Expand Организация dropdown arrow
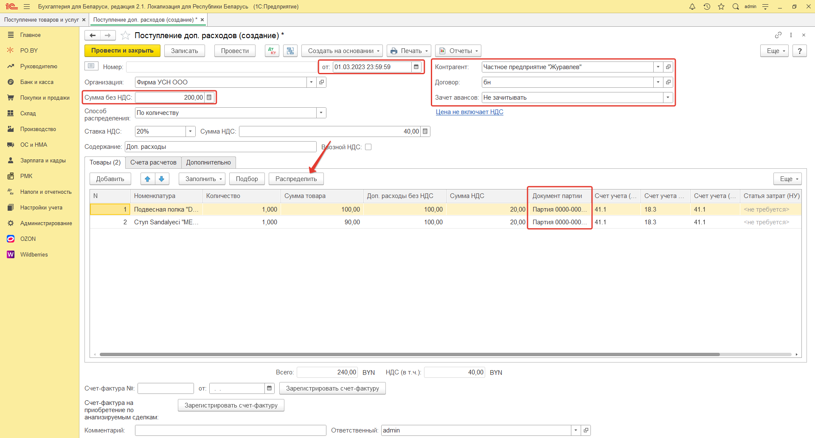 coord(312,82)
